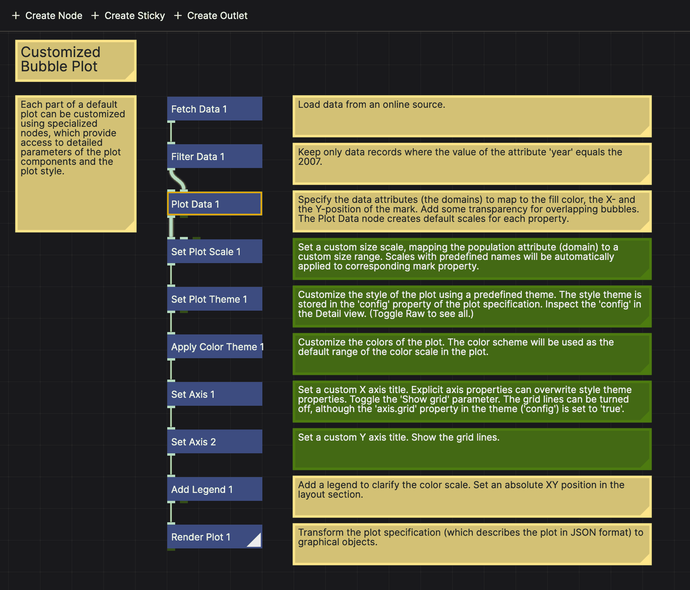Click the 'Set a custom Y axis title' sticky

point(472,449)
